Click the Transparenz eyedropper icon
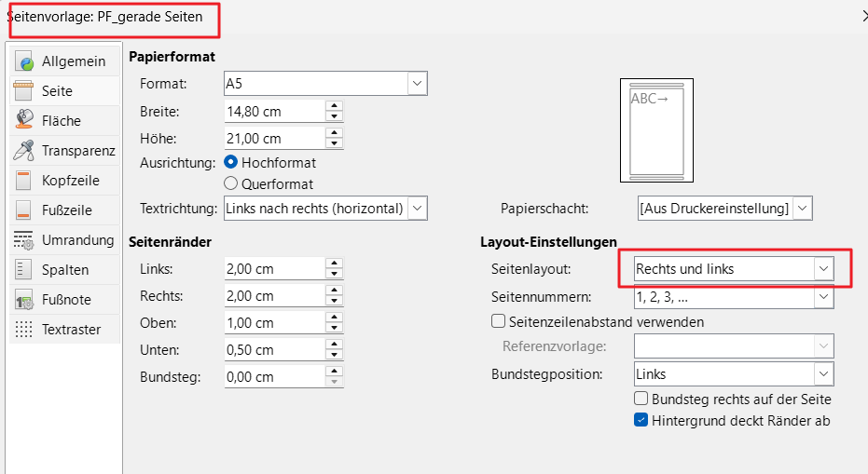 point(24,151)
